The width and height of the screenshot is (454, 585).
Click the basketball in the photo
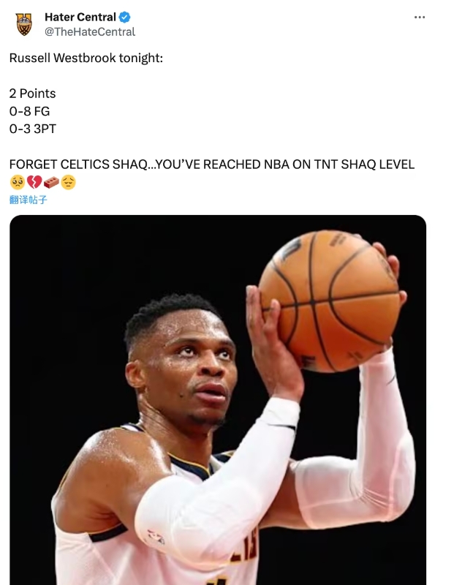click(x=329, y=301)
